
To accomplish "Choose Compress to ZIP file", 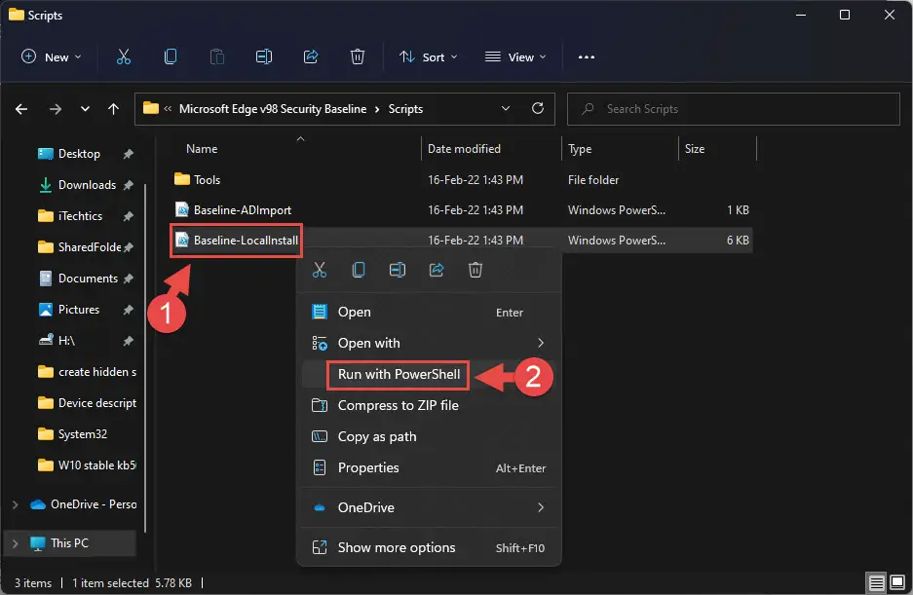I will [429, 406].
